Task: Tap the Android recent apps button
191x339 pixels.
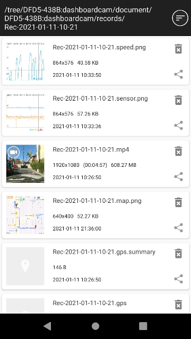Action: (x=143, y=326)
